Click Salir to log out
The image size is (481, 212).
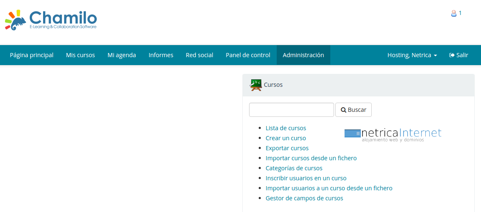coord(458,55)
